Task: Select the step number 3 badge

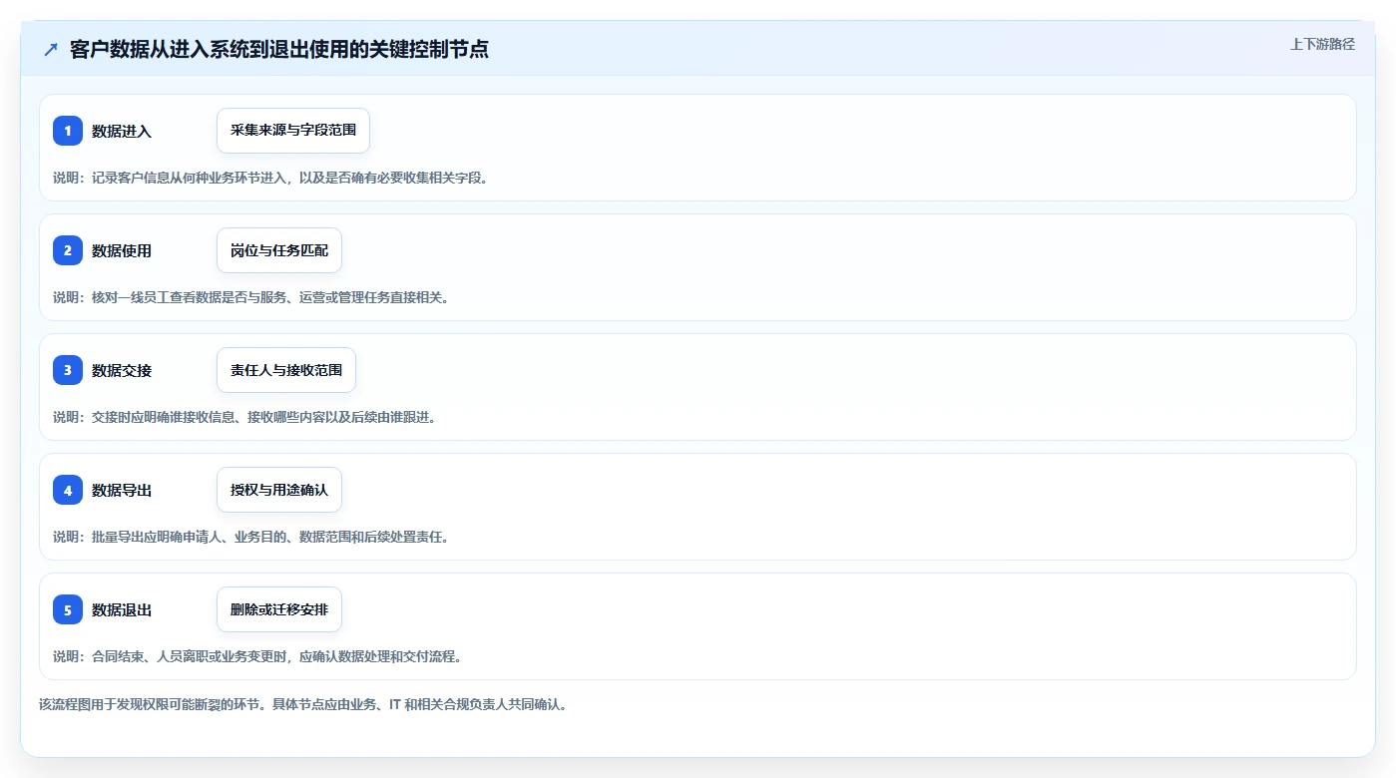Action: tap(68, 370)
